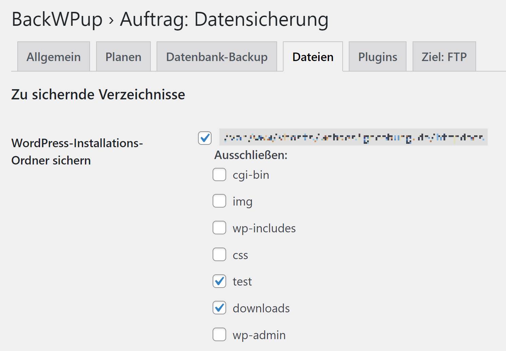Click the 'css' label text
Image resolution: width=506 pixels, height=351 pixels.
click(x=240, y=255)
